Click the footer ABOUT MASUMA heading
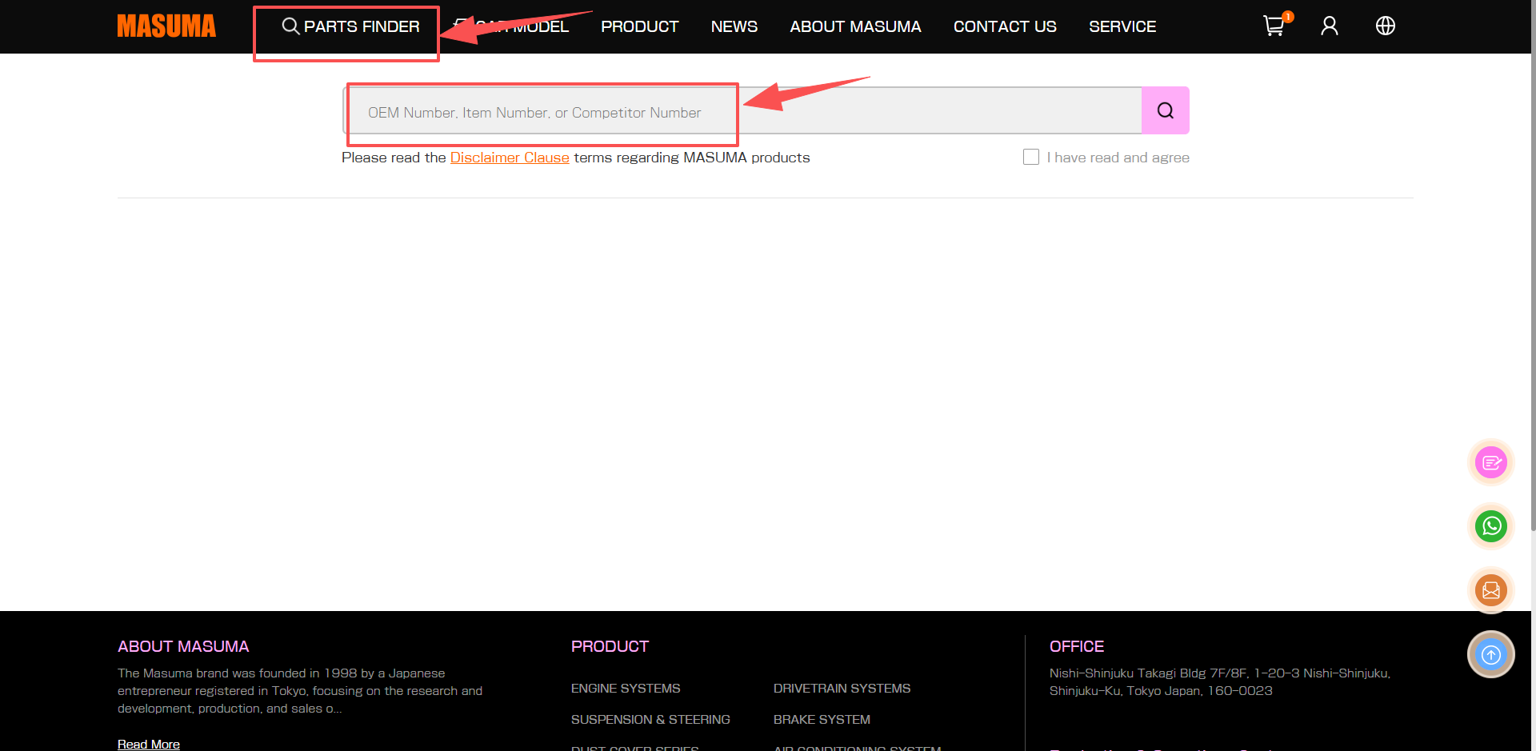1536x751 pixels. click(183, 646)
